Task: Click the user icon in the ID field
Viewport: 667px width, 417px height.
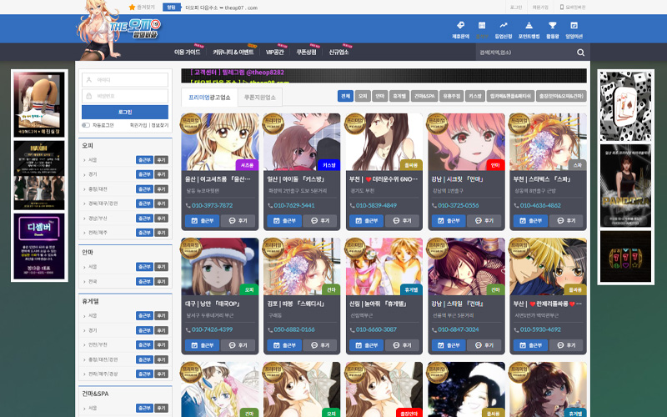Action: (89, 79)
